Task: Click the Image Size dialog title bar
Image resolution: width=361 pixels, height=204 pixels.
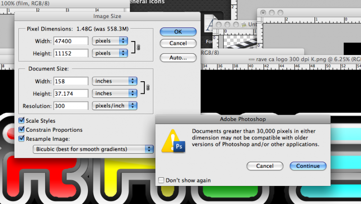Action: [107, 16]
